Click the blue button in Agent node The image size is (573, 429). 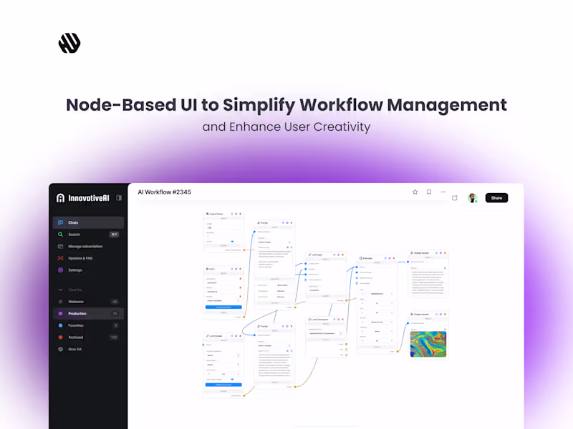point(223,307)
